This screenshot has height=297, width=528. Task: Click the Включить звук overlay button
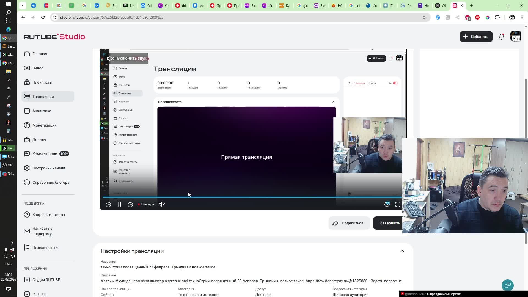coord(128,58)
